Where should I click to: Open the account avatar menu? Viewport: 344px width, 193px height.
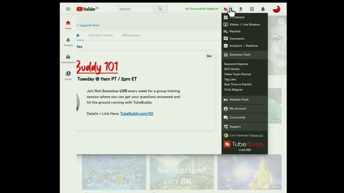(x=276, y=9)
